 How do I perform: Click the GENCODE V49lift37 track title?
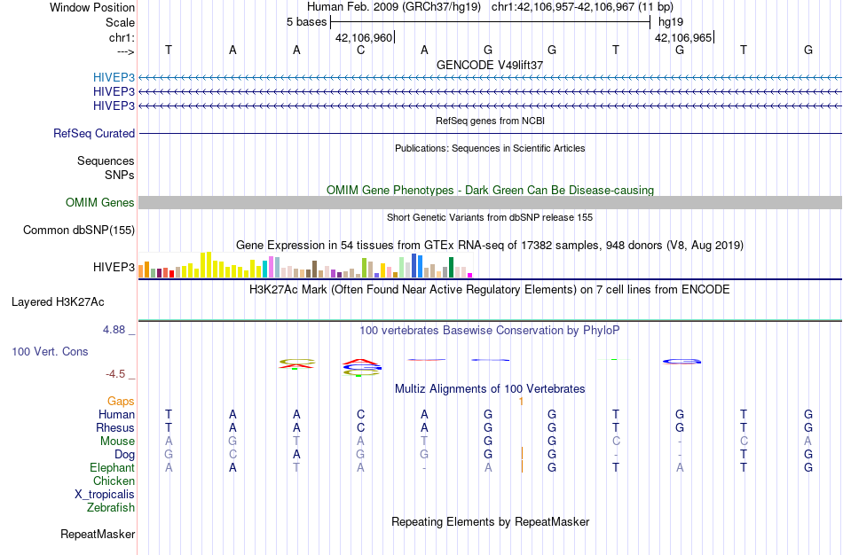tap(490, 65)
